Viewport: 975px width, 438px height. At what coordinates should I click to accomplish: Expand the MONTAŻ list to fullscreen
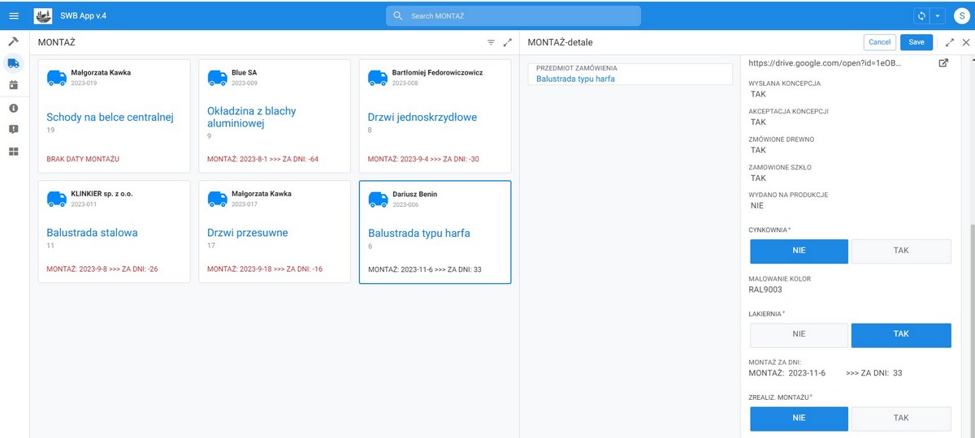tap(508, 42)
